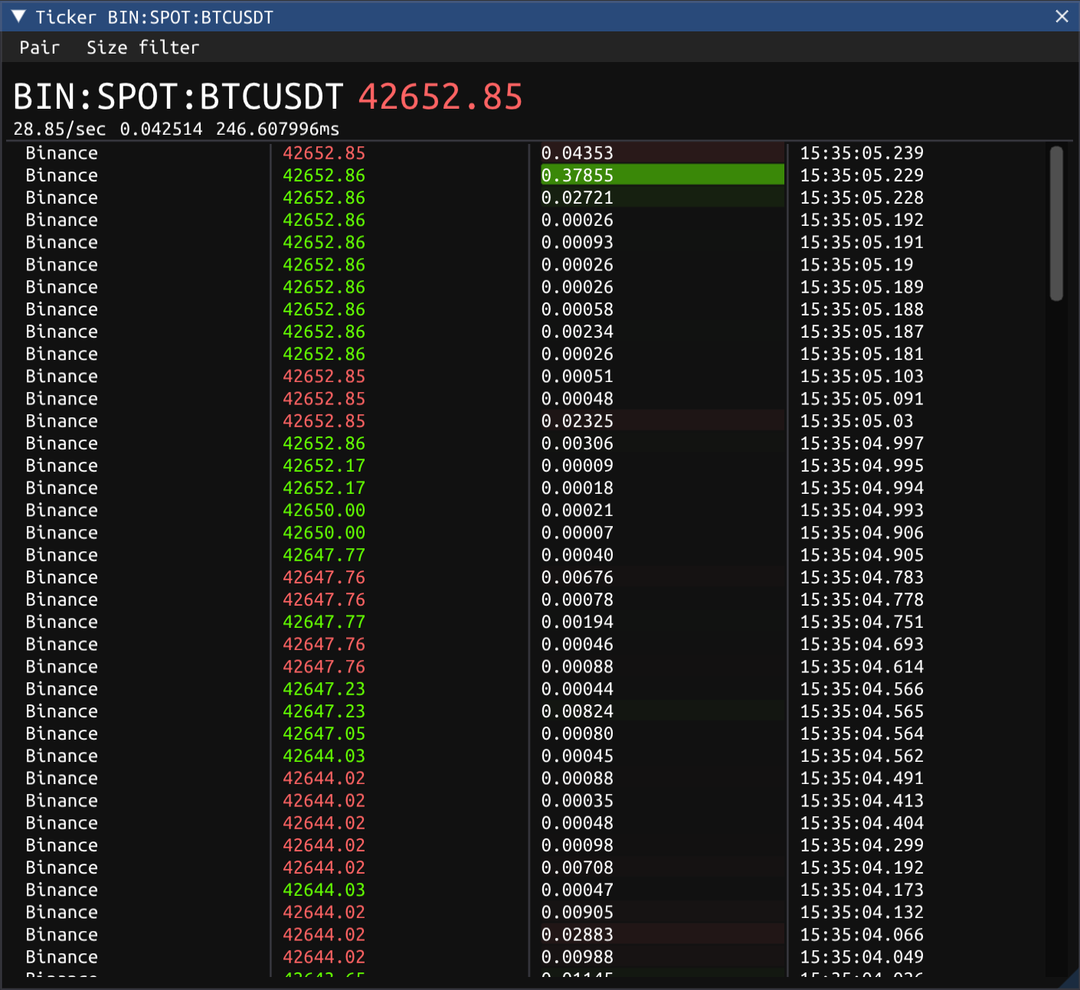The width and height of the screenshot is (1080, 990).
Task: Click the timestamp 15:35:04.693
Action: click(862, 645)
